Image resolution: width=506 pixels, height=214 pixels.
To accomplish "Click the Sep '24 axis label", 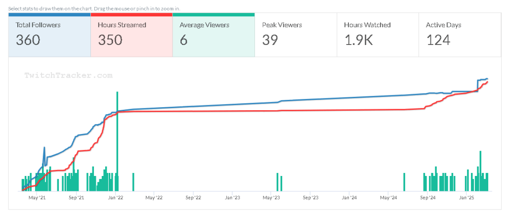I will tap(427, 198).
